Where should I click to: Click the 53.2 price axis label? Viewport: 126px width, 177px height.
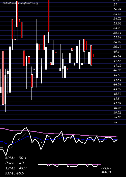[x=116, y=28]
